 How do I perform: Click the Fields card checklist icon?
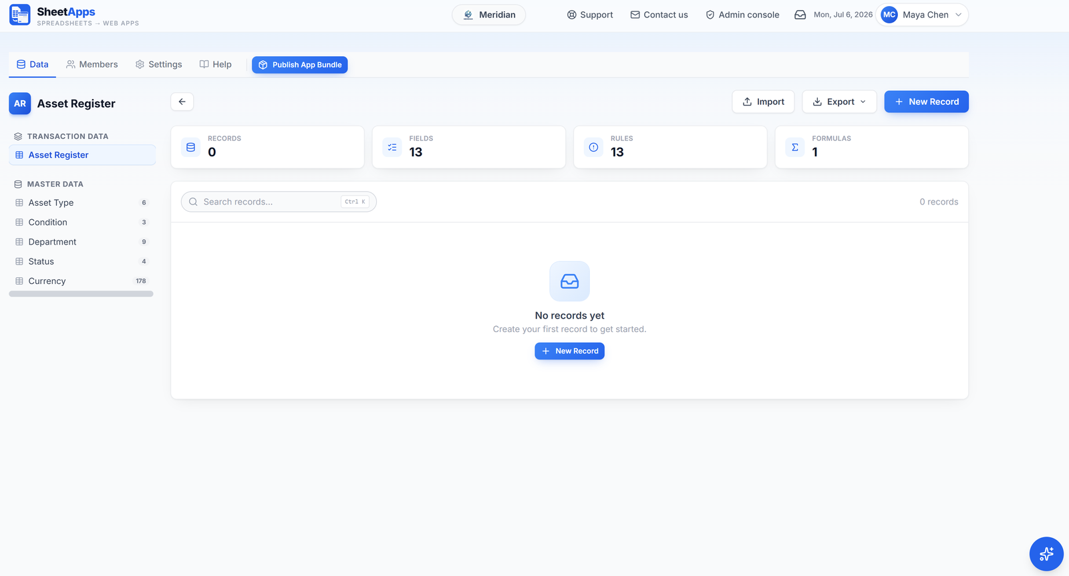pyautogui.click(x=392, y=147)
